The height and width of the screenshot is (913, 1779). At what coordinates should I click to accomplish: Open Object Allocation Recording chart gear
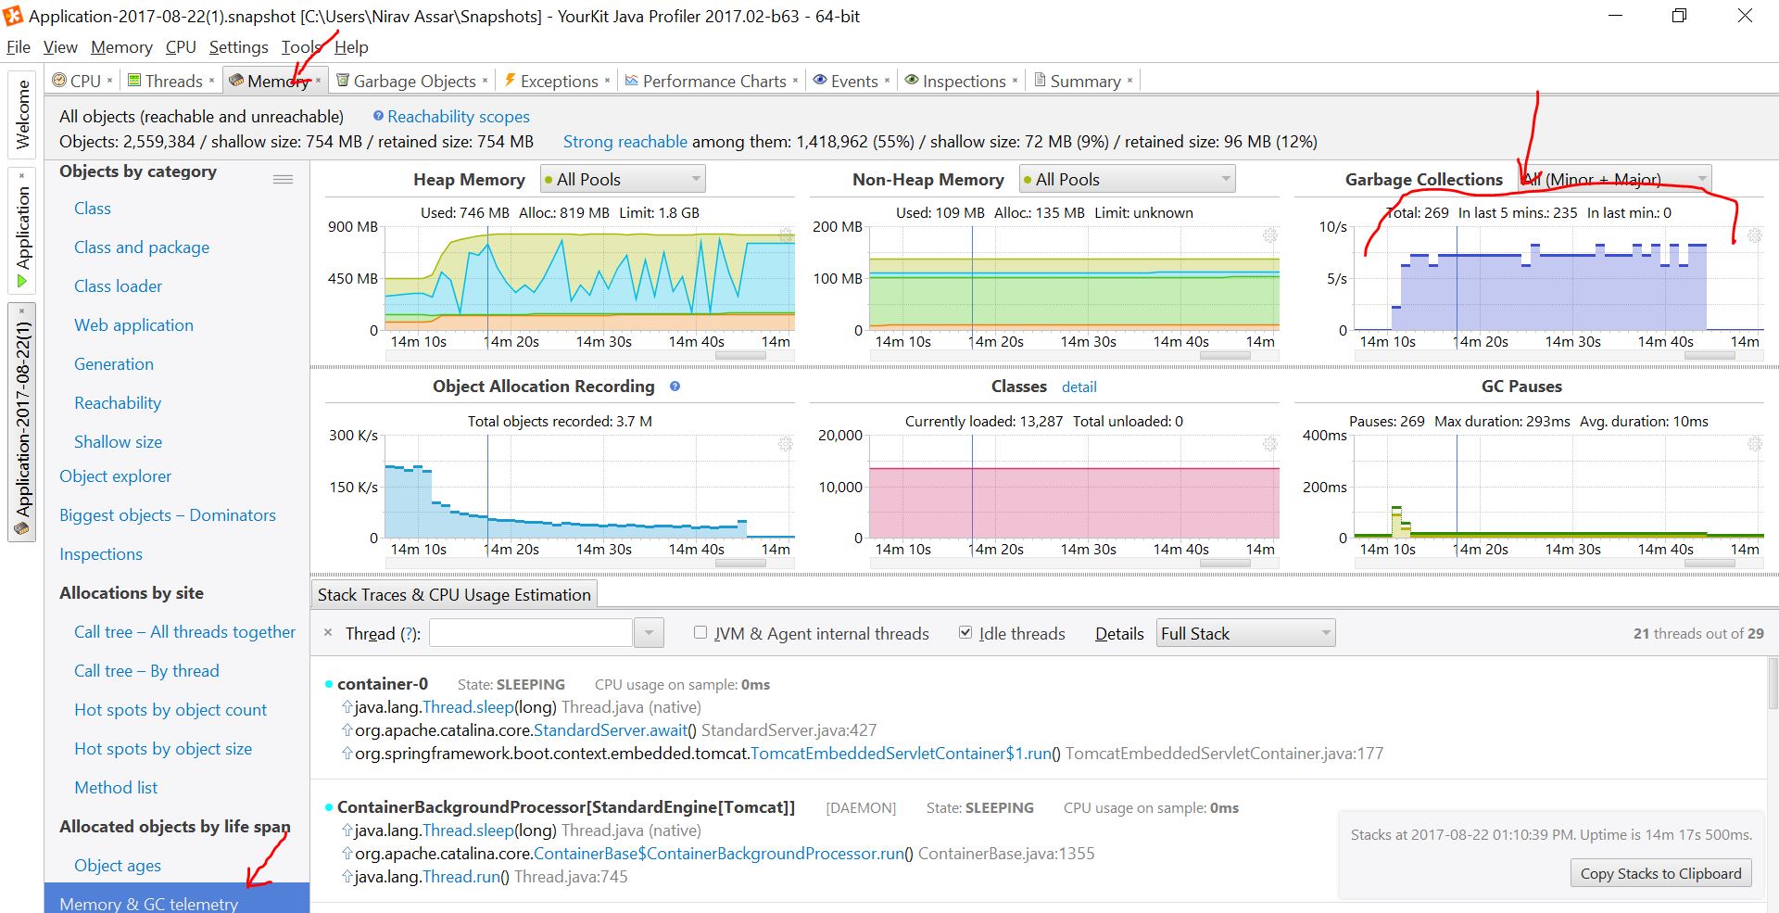pos(786,444)
